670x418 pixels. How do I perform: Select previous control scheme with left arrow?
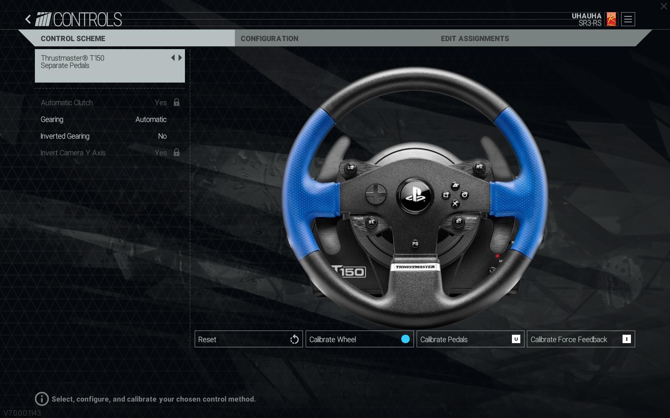(173, 58)
